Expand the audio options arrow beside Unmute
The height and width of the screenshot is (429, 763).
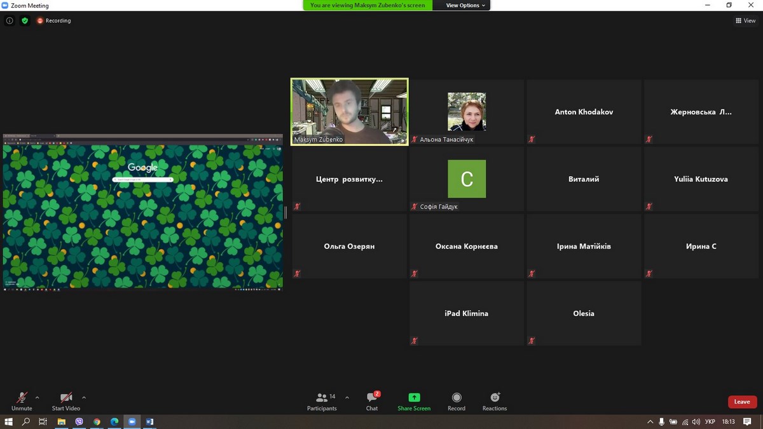coord(37,398)
